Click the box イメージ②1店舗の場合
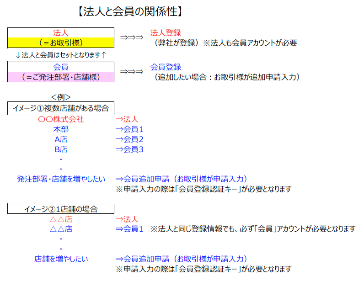This screenshot has width=364, height=281. [x=61, y=209]
